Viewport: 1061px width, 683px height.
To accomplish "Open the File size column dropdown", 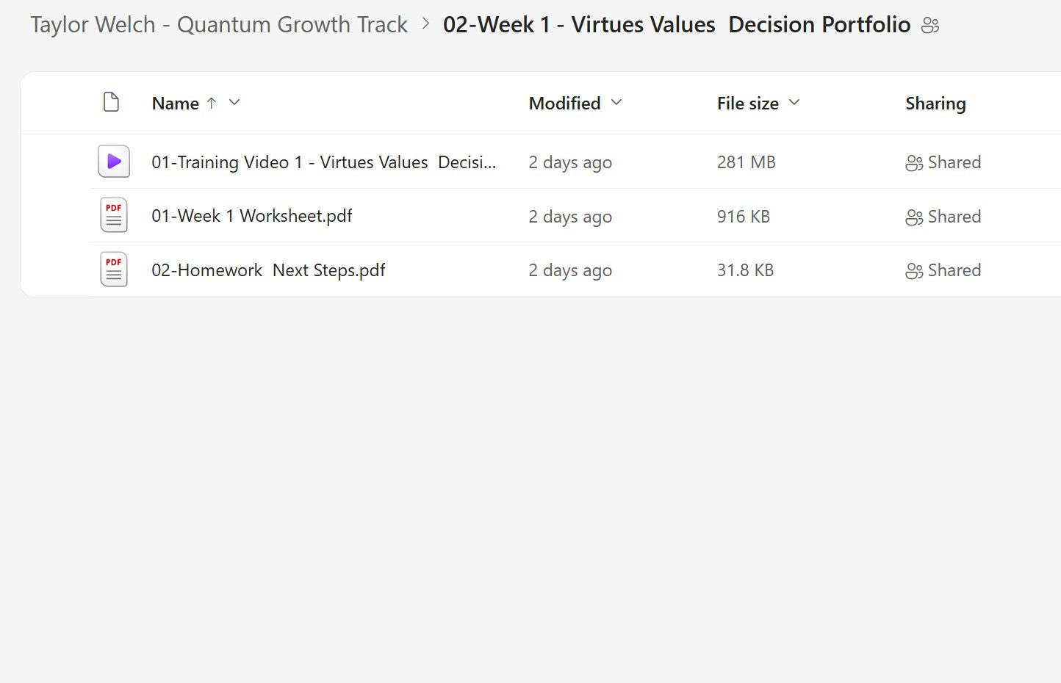I will [794, 103].
